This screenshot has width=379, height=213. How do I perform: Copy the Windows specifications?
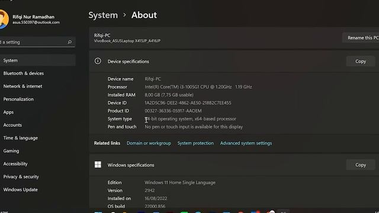pyautogui.click(x=361, y=165)
